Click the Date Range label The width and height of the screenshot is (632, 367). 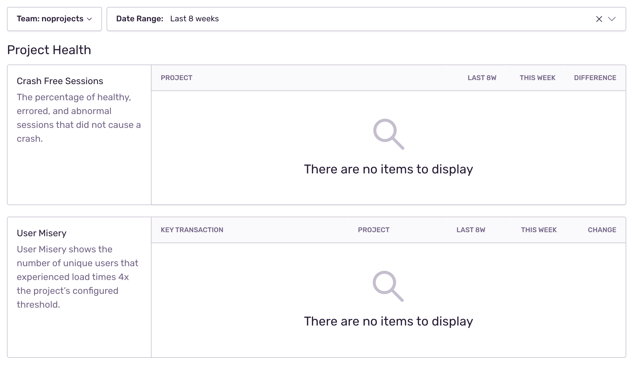tap(140, 19)
